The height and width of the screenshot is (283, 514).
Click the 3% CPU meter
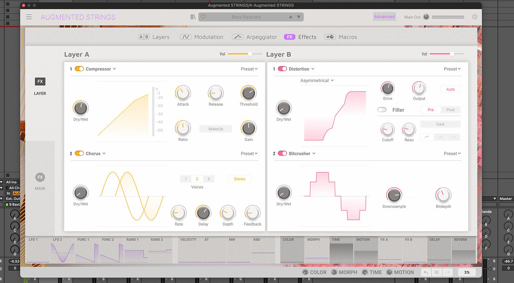(x=467, y=272)
